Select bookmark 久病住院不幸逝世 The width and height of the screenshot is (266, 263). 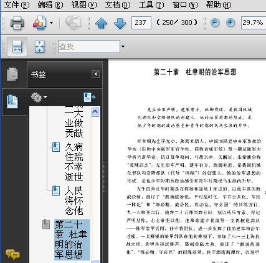tap(74, 162)
